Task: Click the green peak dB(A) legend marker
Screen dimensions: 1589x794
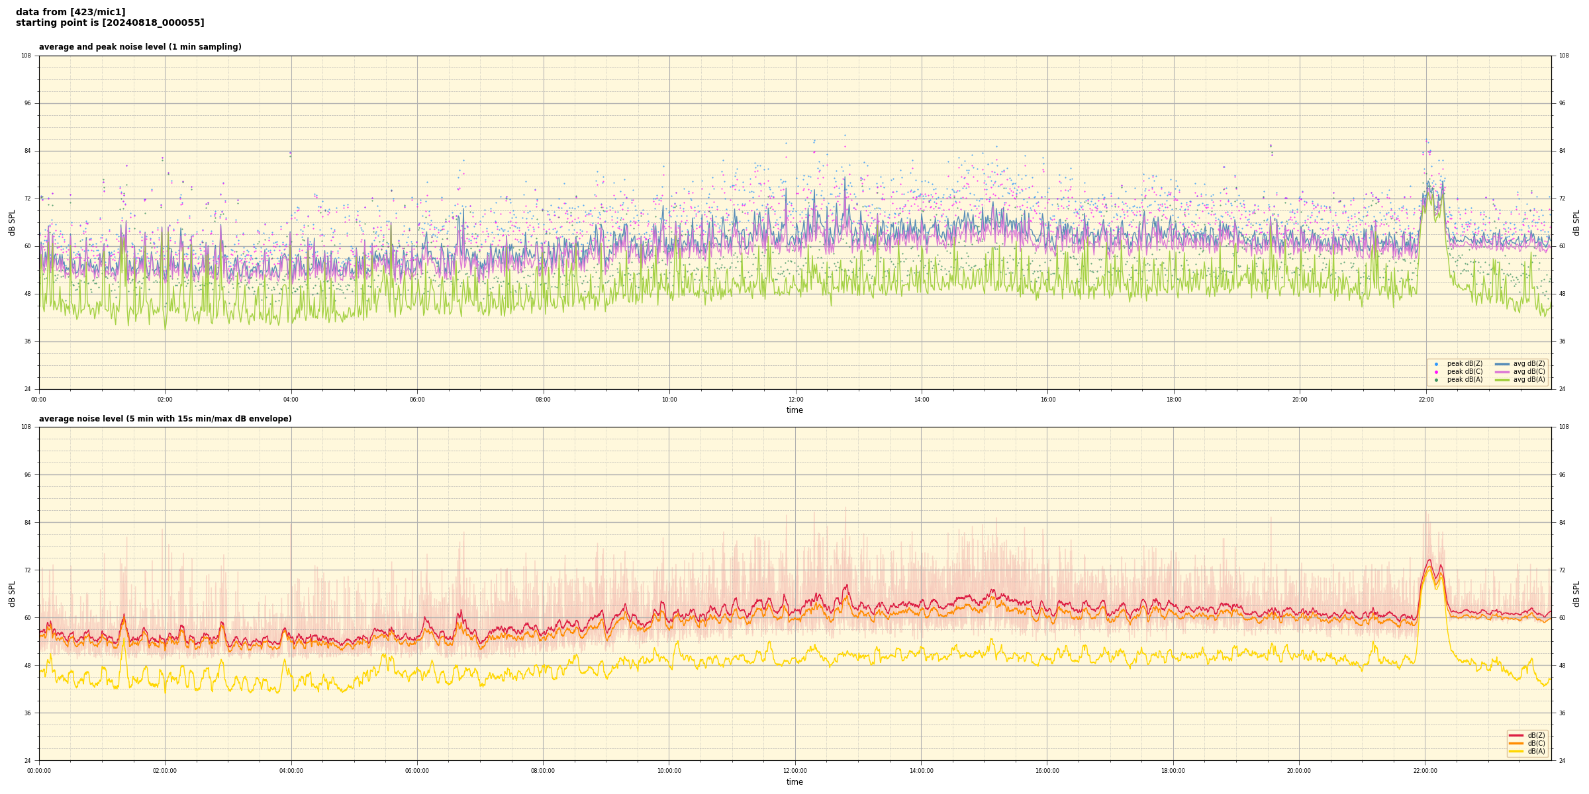Action: coord(1436,380)
